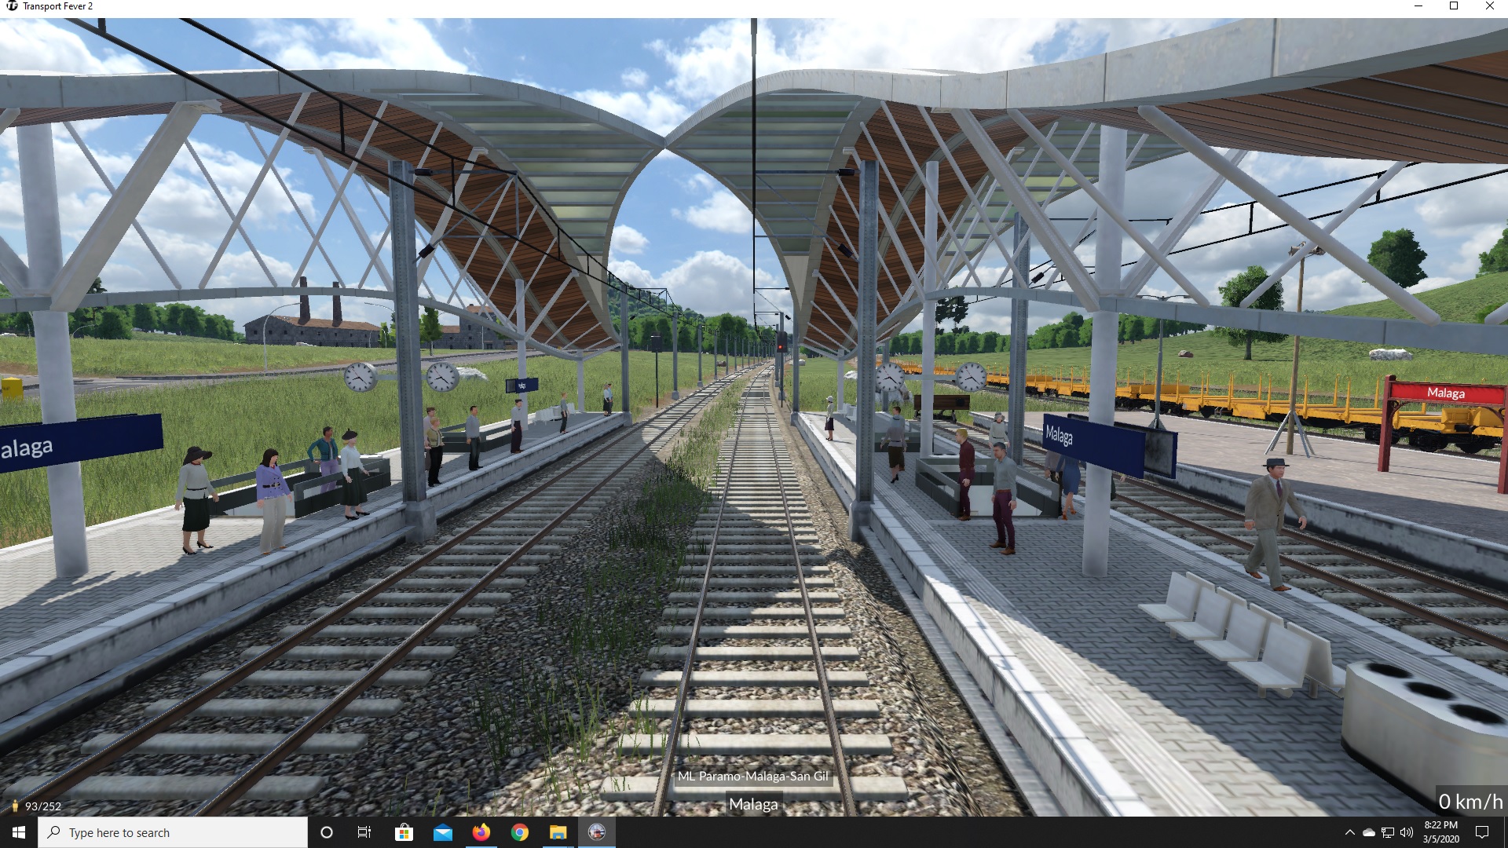Show hidden system tray icons
The image size is (1508, 848).
[x=1349, y=832]
